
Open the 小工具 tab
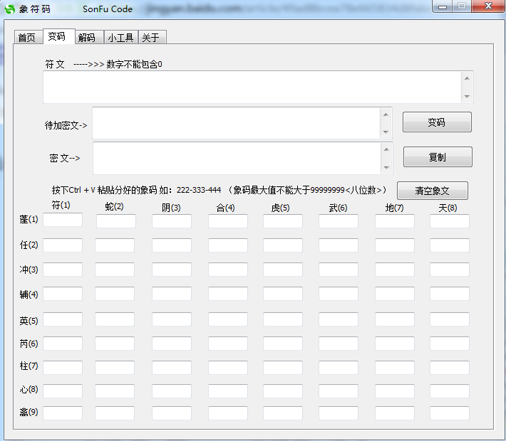pyautogui.click(x=120, y=38)
